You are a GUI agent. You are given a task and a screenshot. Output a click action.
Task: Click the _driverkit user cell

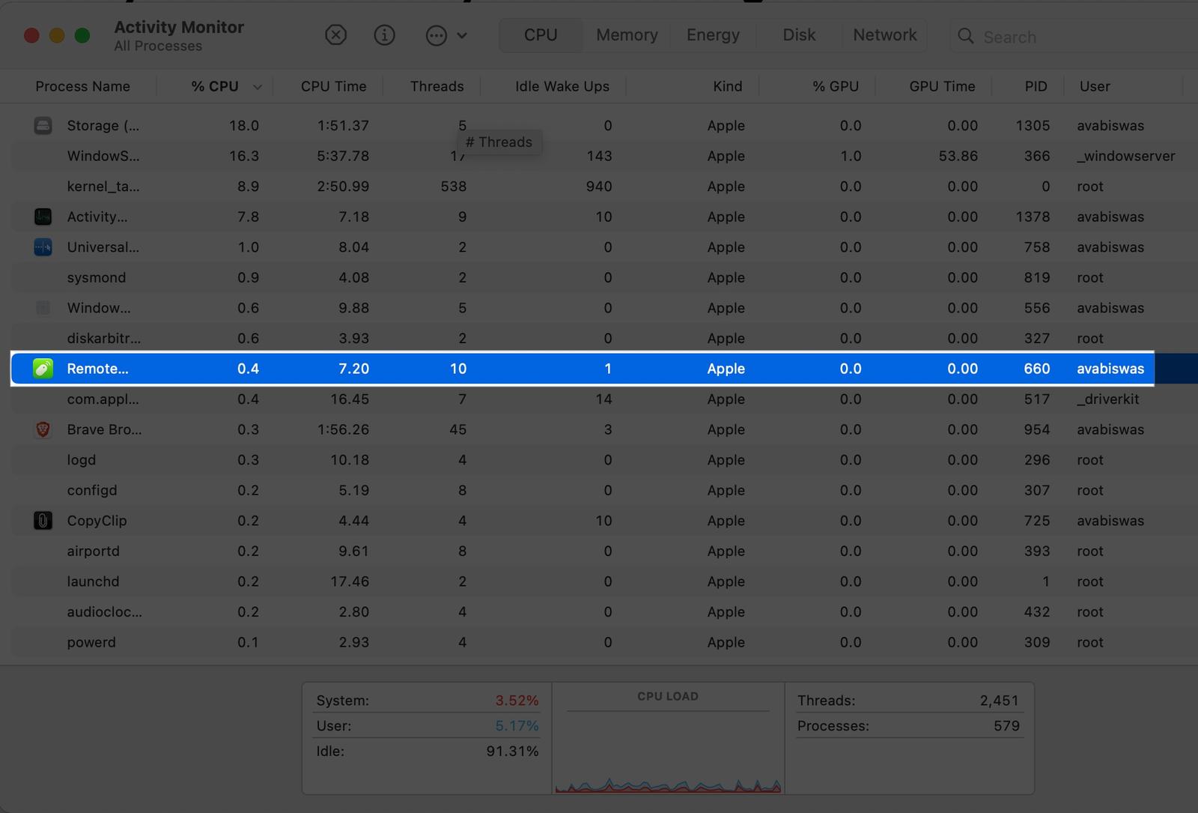(1108, 399)
